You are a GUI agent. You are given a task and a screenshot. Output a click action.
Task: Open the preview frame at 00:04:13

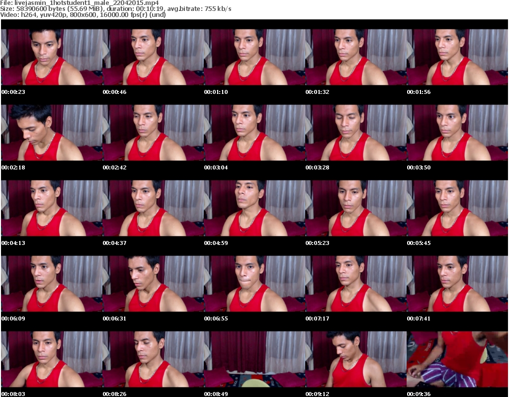pyautogui.click(x=52, y=208)
